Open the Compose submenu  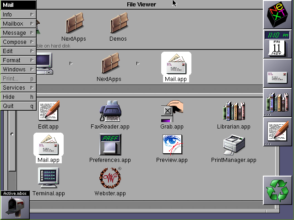18,42
